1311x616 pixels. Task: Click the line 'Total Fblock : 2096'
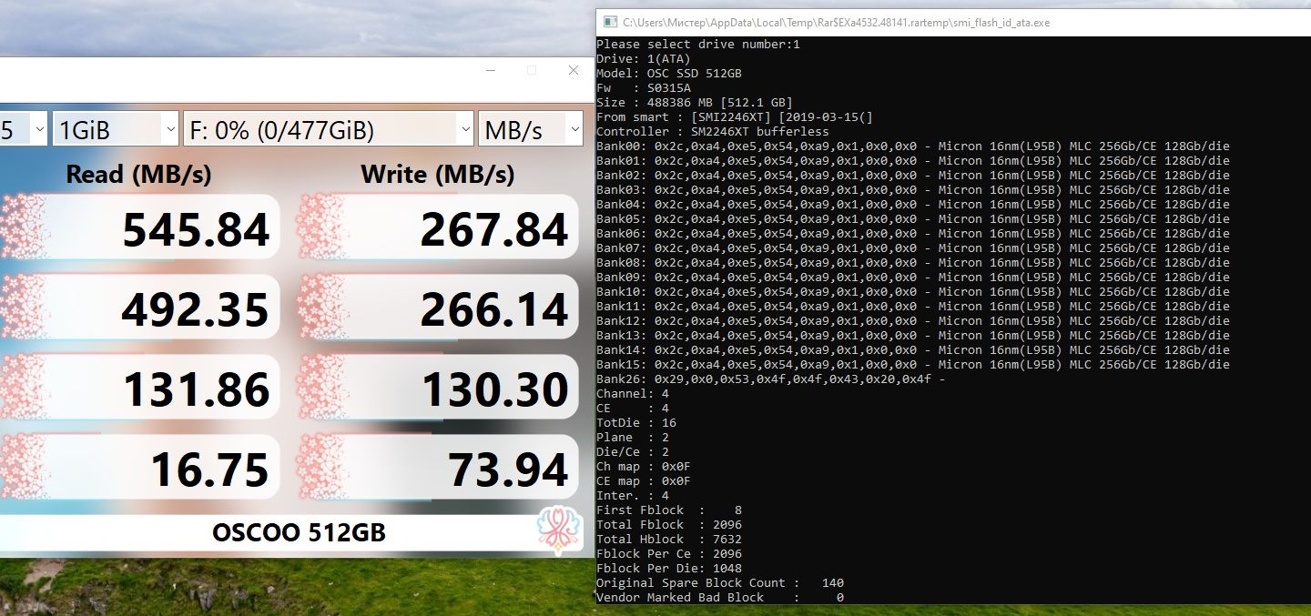click(669, 524)
